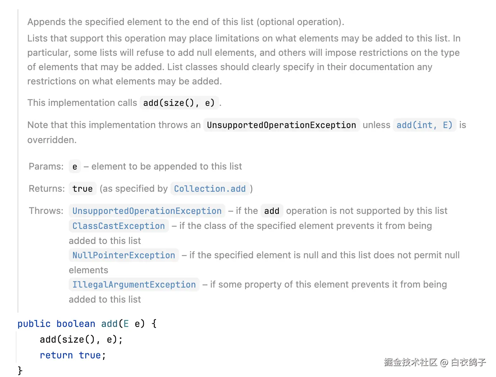Open the IllegalArgumentException link

134,285
